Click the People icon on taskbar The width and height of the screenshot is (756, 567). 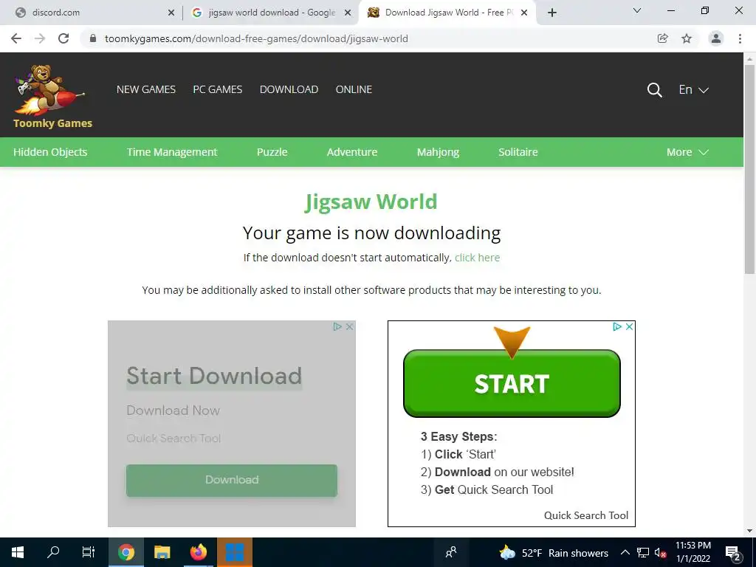click(x=451, y=552)
